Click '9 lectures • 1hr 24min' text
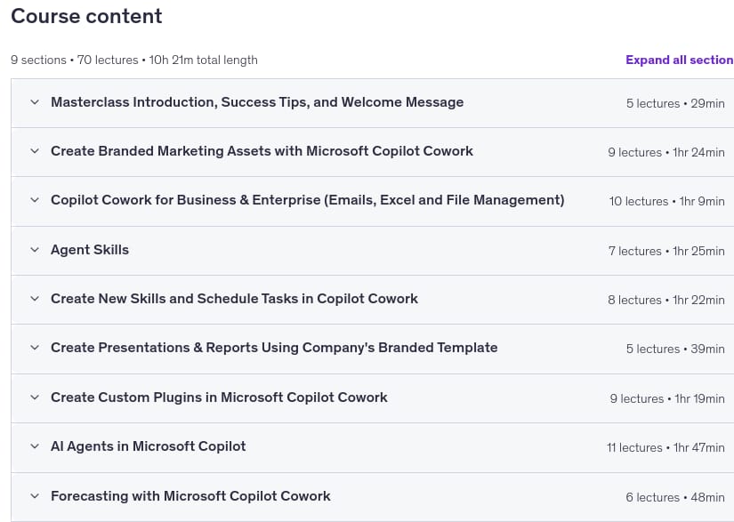This screenshot has height=522, width=734. coord(666,152)
